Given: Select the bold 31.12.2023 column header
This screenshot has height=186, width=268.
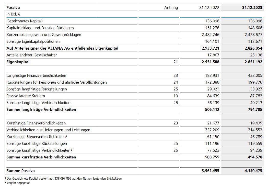Looking at the screenshot, I should pyautogui.click(x=252, y=8).
